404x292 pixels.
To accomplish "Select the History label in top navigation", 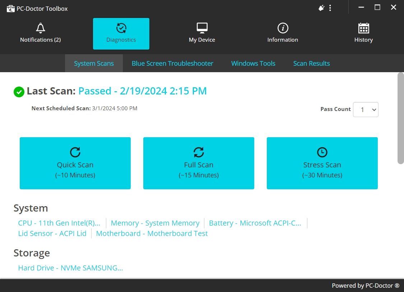I will point(363,40).
